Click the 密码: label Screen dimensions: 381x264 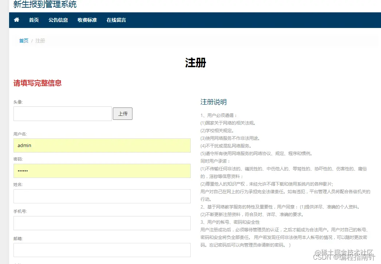tap(18, 159)
